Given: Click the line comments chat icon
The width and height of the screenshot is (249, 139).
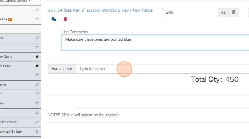Looking at the screenshot, I should (54, 19).
